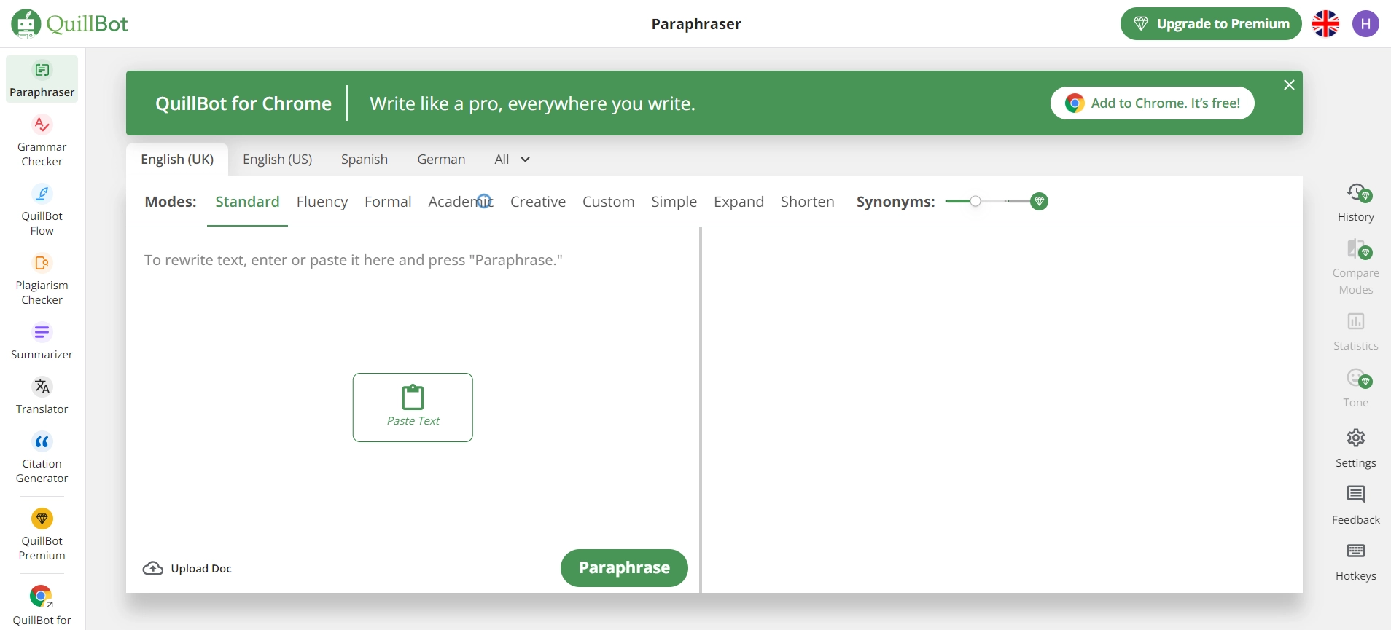The width and height of the screenshot is (1391, 630).
Task: Click Upgrade to Premium button
Action: tap(1211, 24)
